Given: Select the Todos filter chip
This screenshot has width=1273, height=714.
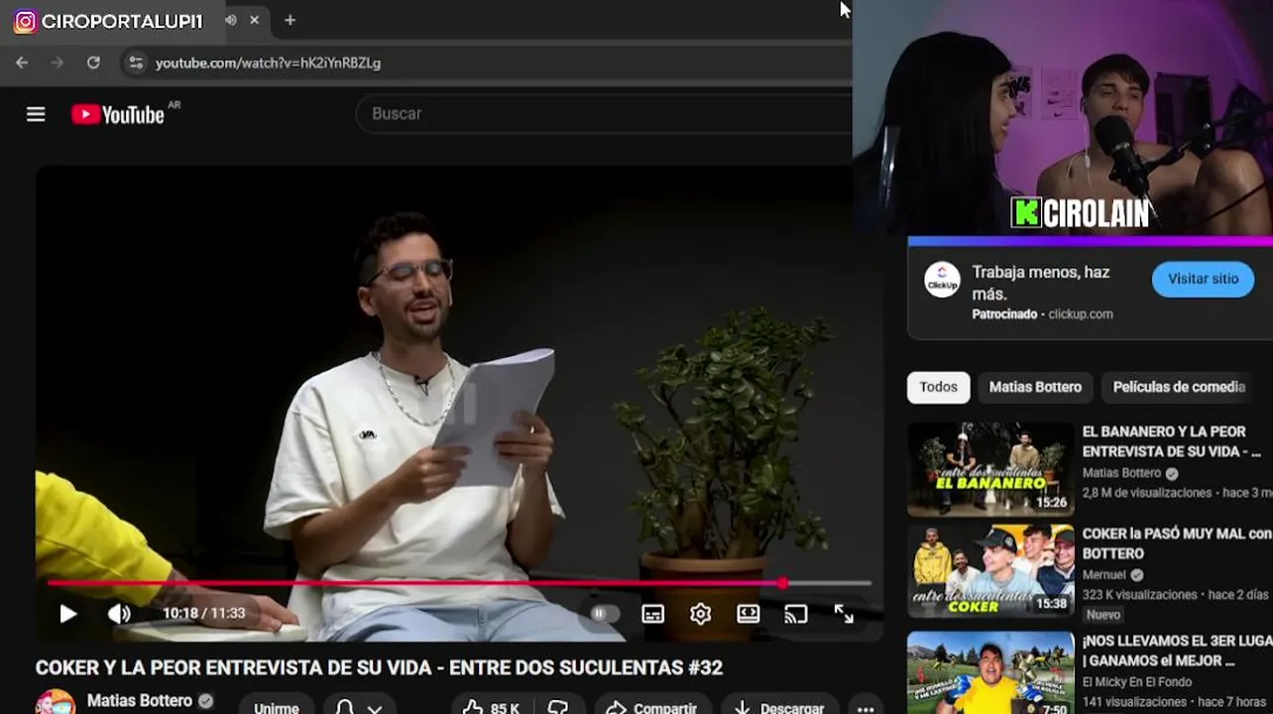Looking at the screenshot, I should pos(938,387).
